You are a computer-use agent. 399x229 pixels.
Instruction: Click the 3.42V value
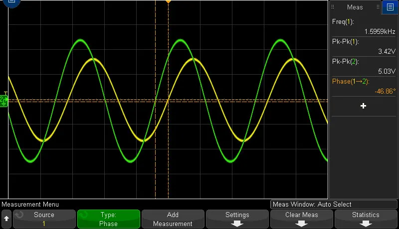[x=387, y=51]
